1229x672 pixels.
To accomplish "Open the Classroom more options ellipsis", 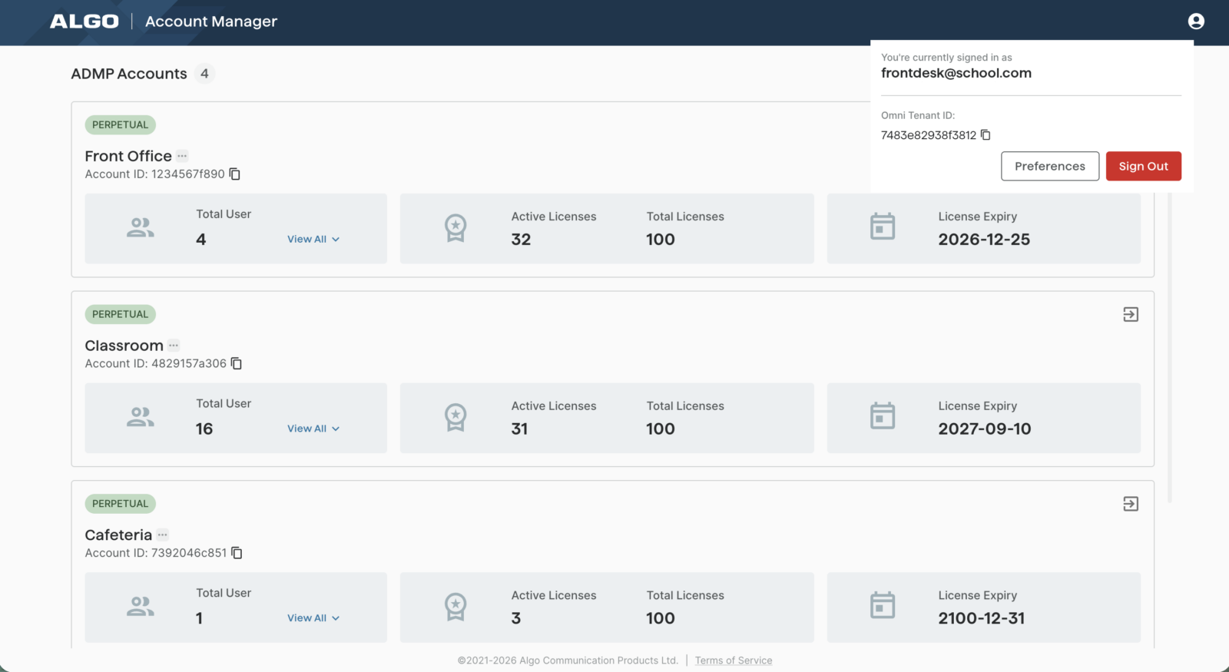I will (x=174, y=346).
